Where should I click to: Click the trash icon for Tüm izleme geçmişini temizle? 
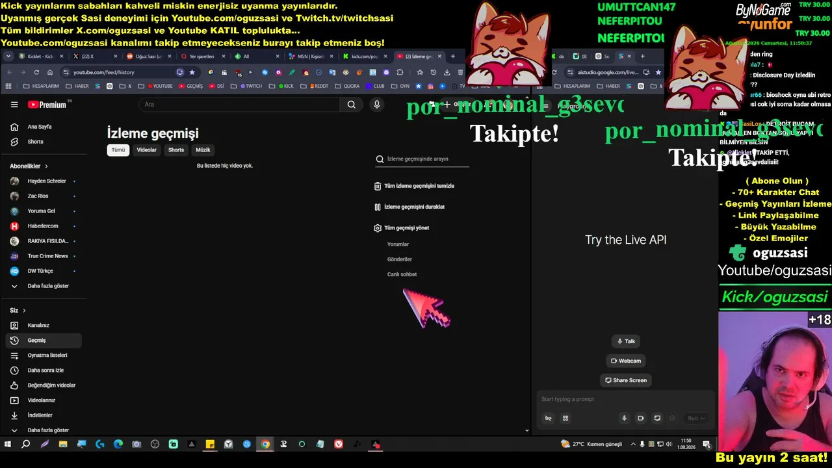(x=378, y=186)
